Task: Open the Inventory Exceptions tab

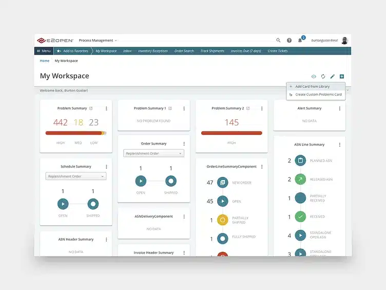Action: (153, 51)
